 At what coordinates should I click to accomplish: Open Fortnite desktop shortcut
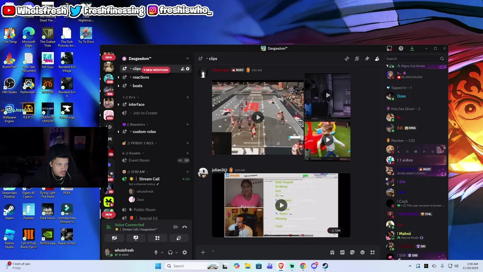(x=28, y=212)
